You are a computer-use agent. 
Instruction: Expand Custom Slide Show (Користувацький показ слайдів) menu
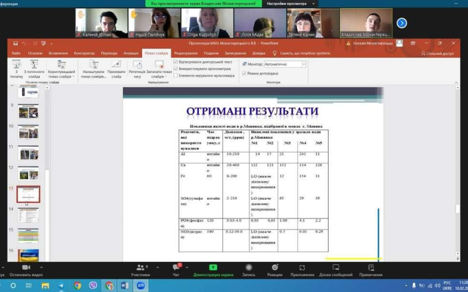[61, 69]
